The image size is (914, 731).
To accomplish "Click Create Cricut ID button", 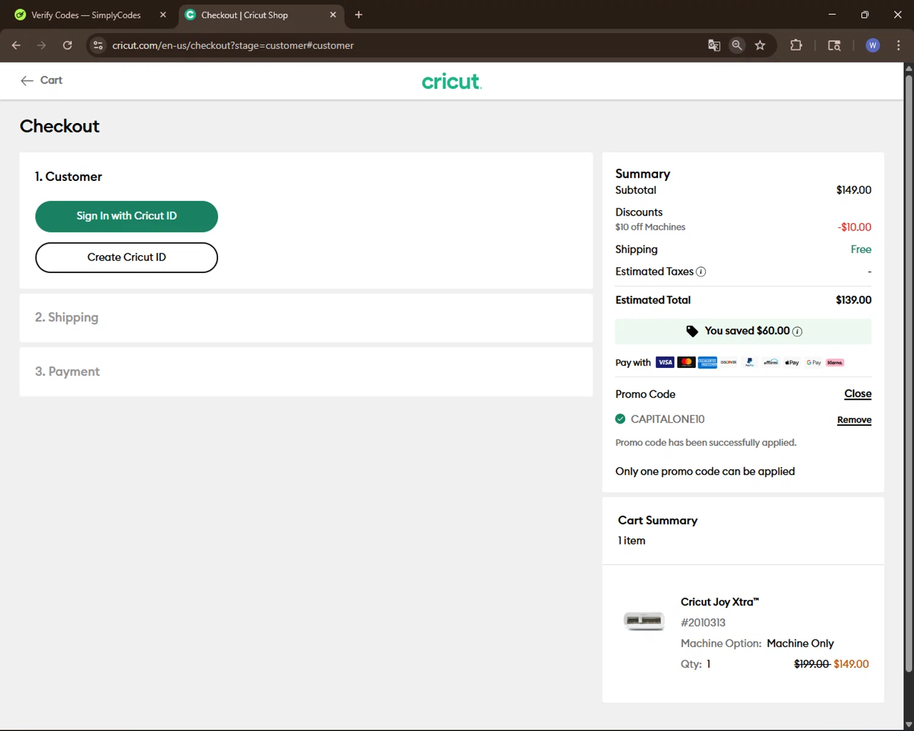I will point(127,258).
